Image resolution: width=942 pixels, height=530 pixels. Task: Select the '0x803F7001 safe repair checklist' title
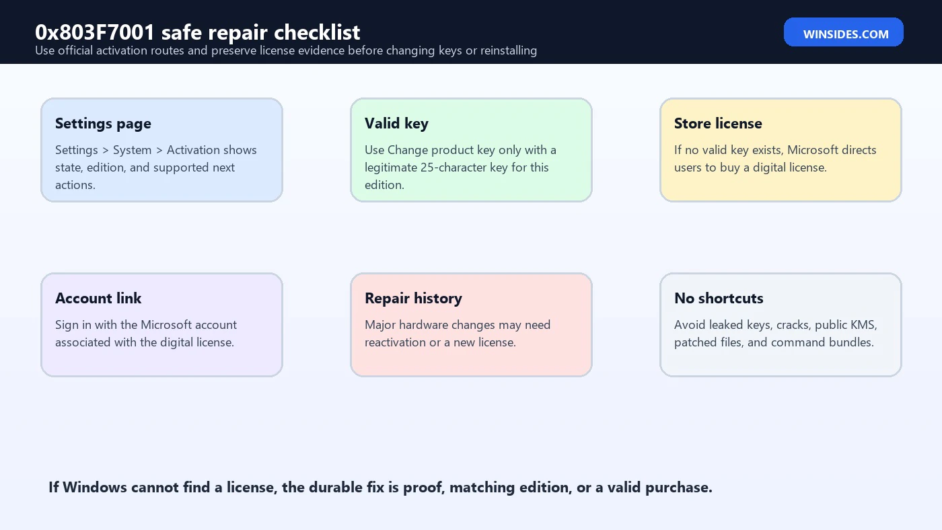tap(198, 32)
